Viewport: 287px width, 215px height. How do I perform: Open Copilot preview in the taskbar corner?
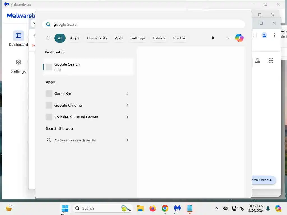click(278, 208)
